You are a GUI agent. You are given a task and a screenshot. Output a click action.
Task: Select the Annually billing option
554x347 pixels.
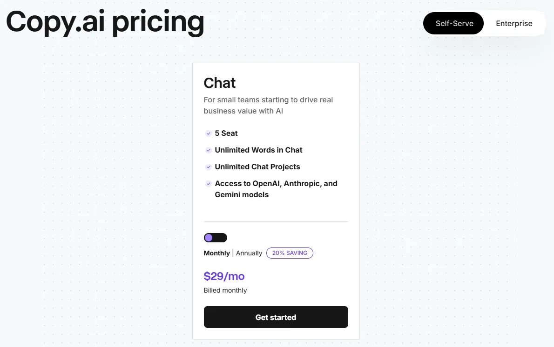tap(249, 253)
